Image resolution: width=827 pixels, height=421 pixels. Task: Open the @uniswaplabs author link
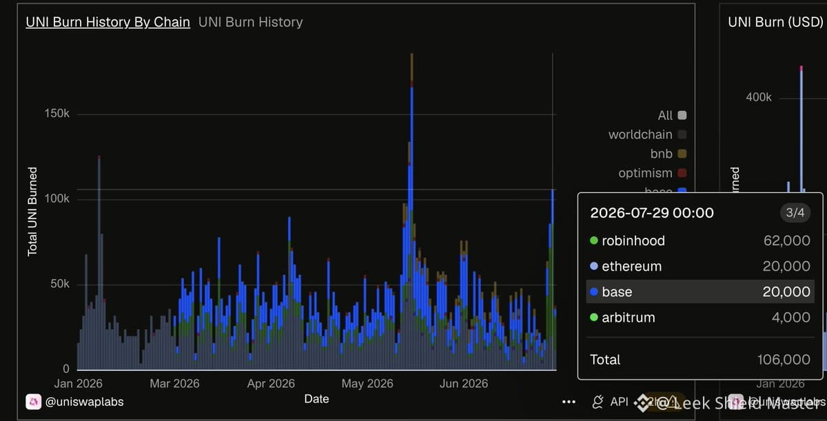(84, 402)
